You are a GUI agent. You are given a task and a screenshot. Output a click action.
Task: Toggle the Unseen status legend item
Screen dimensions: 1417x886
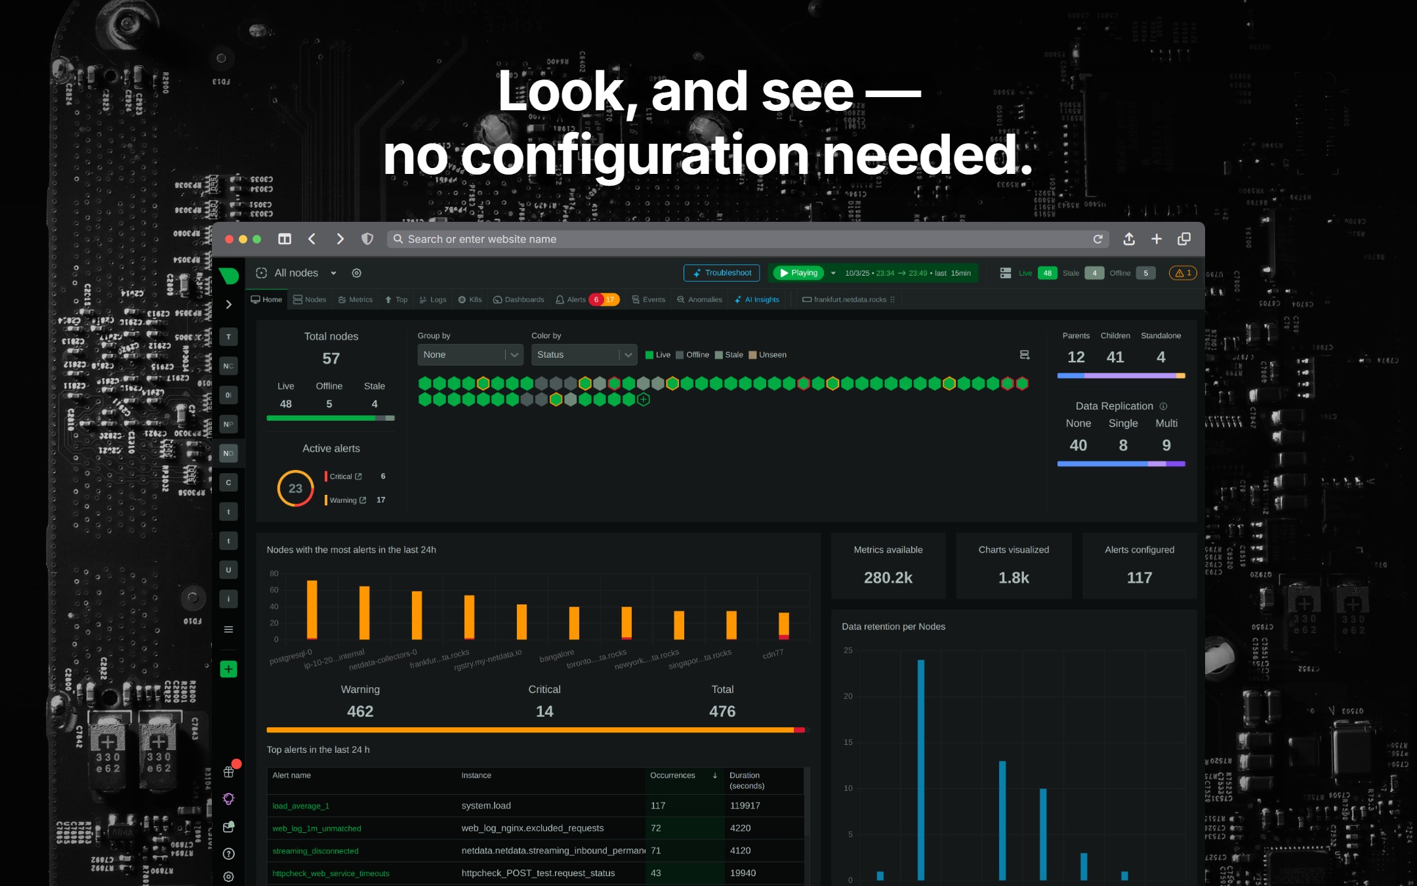coord(768,355)
